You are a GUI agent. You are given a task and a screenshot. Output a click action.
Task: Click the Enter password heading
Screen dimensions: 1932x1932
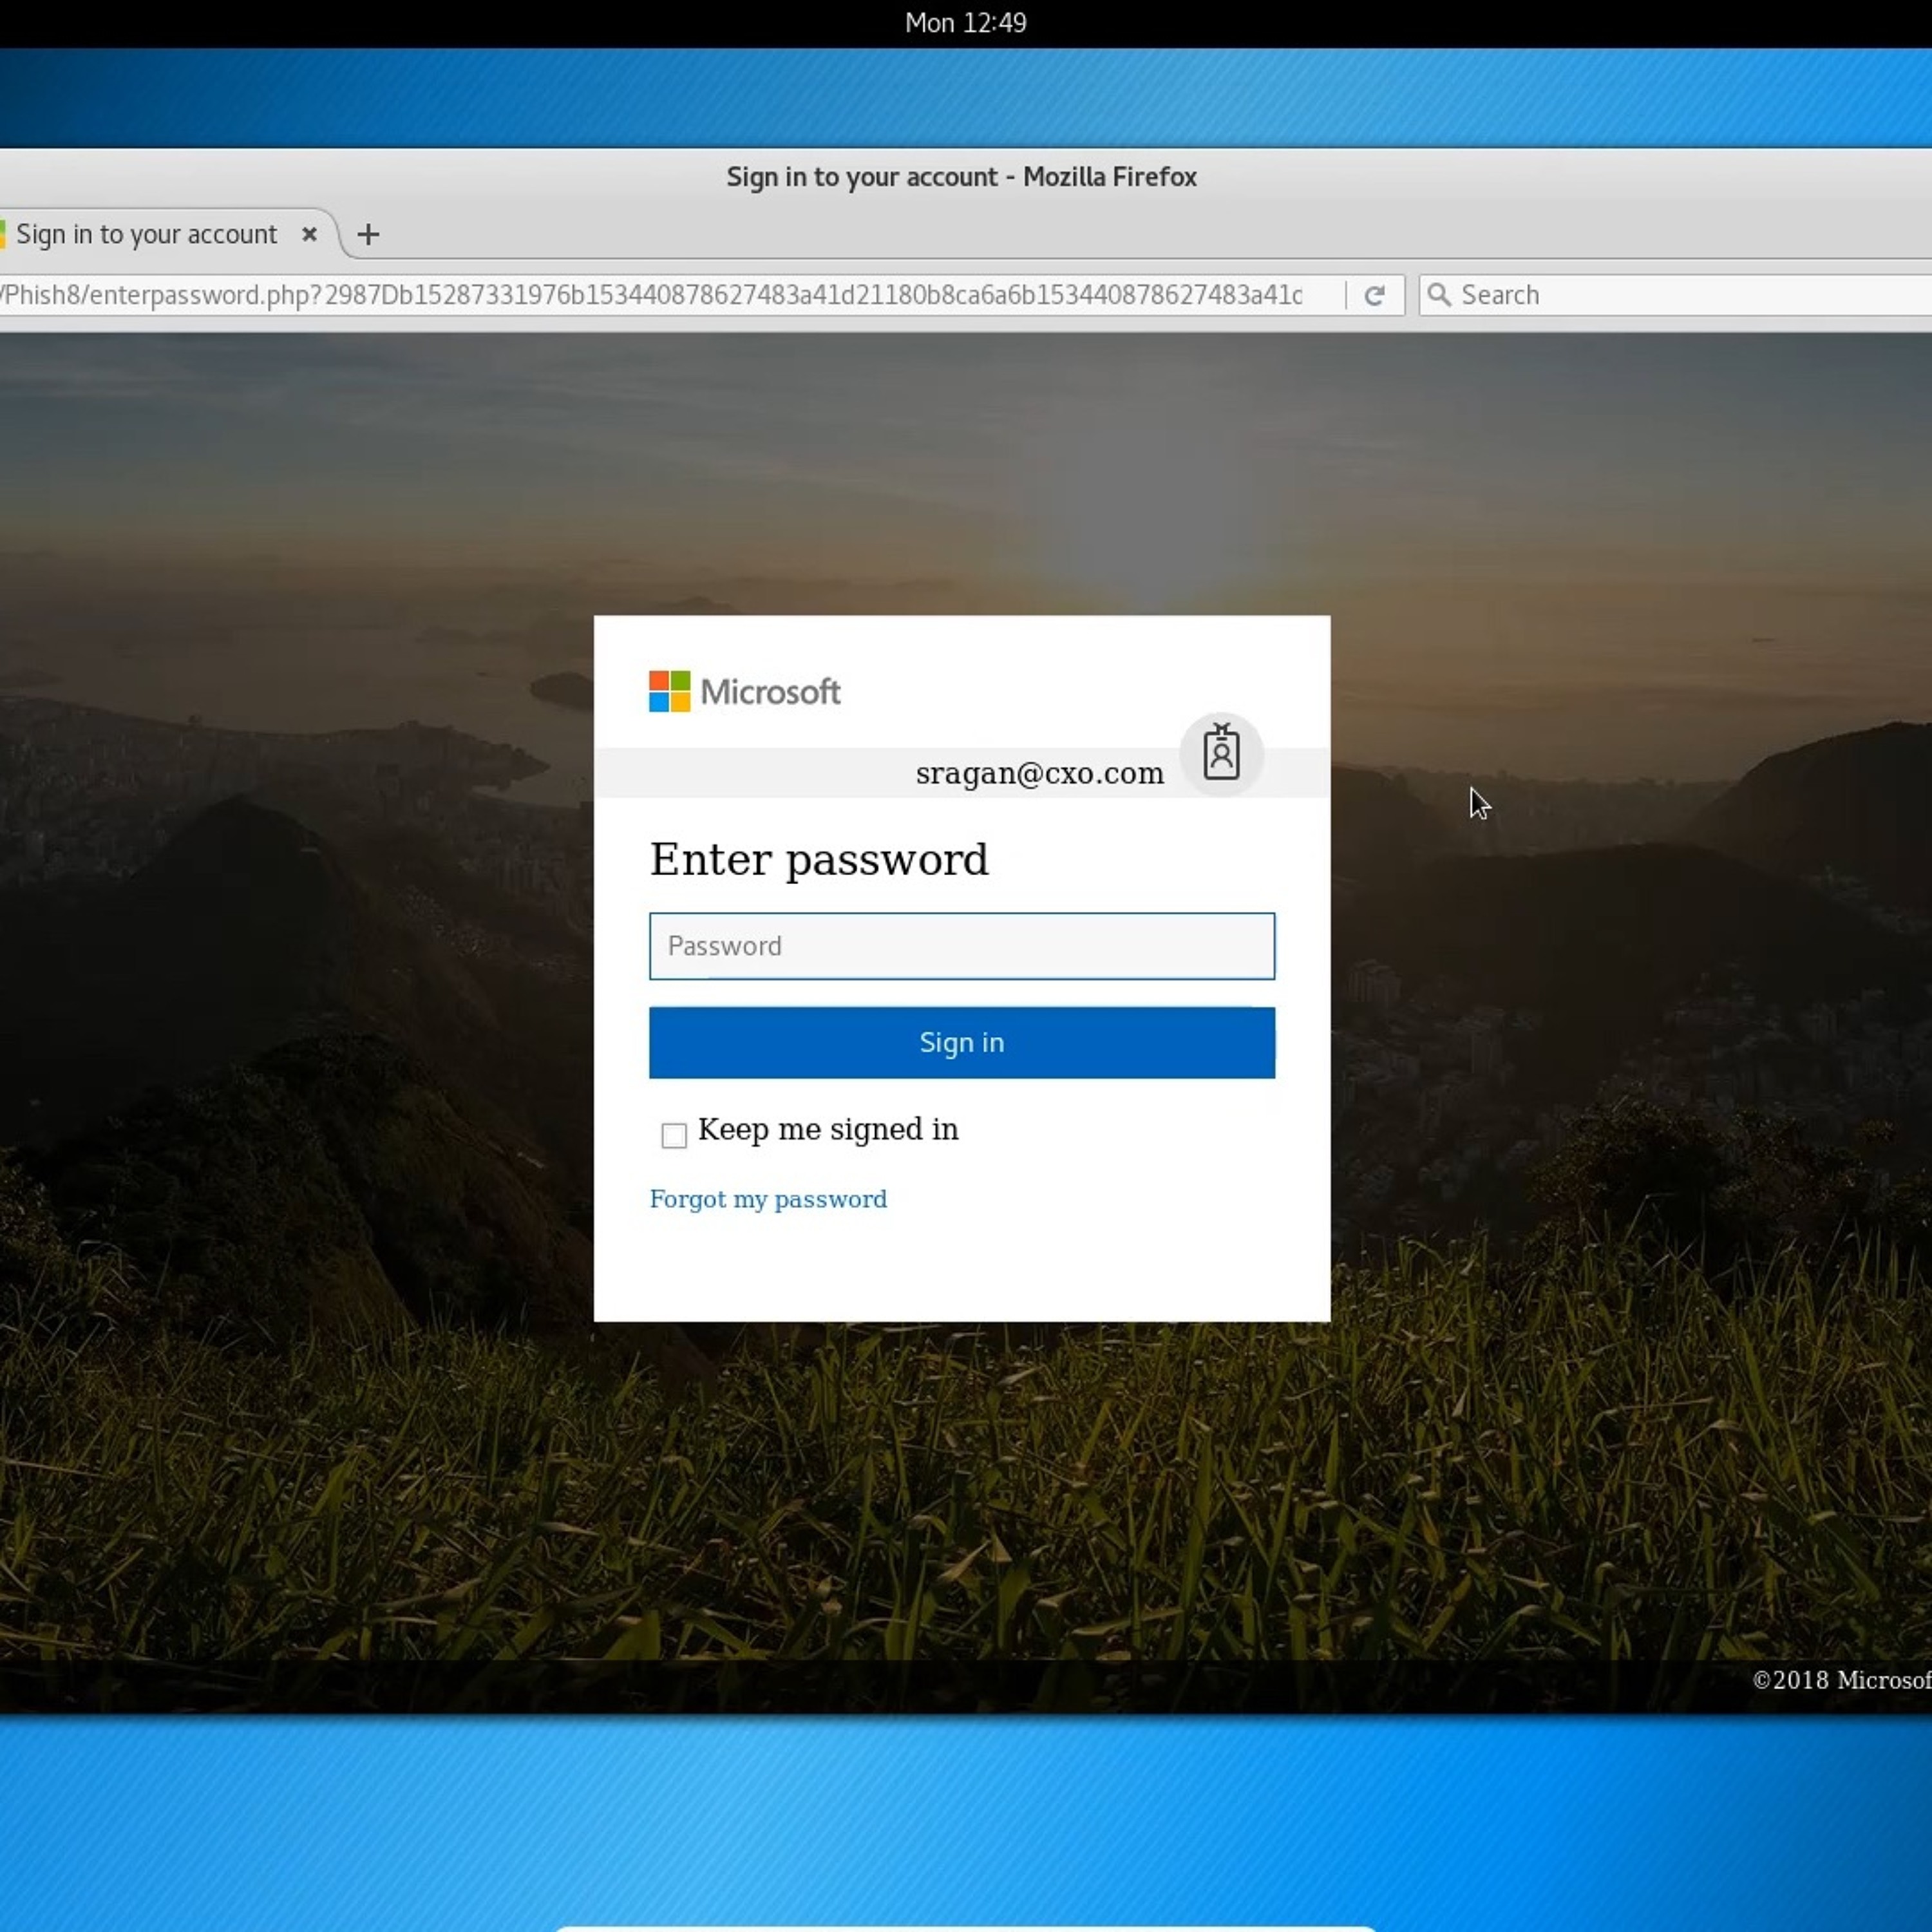819,860
